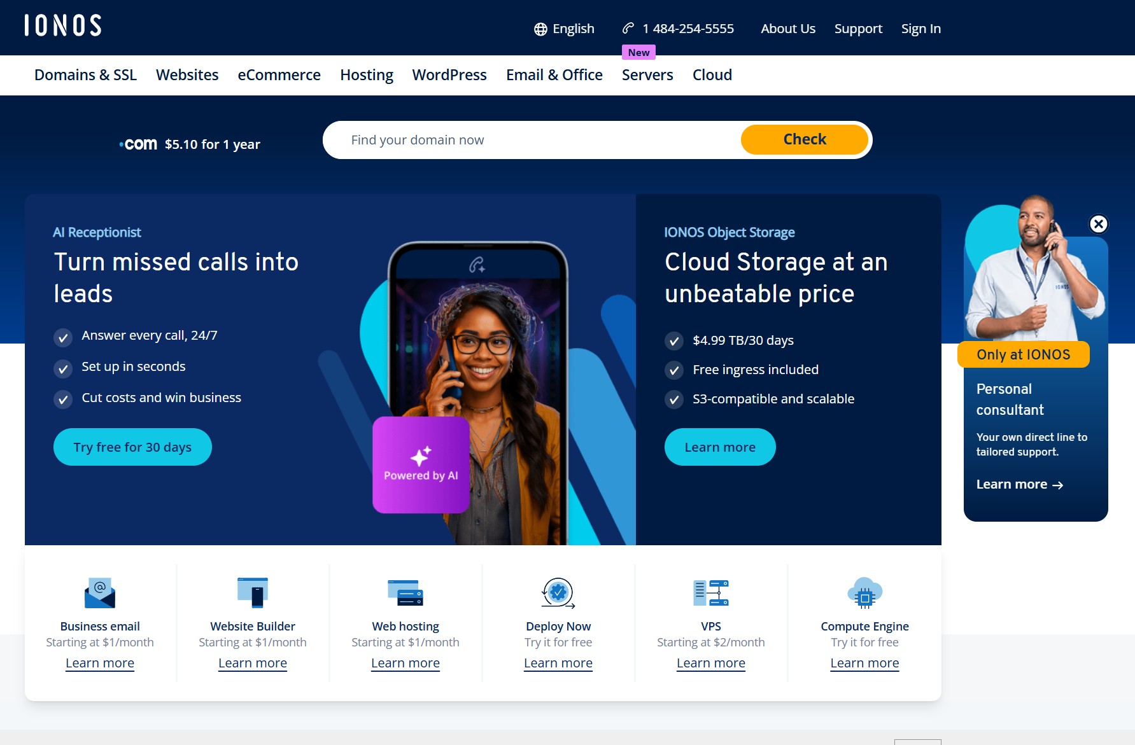1135x745 pixels.
Task: Open the WordPress menu
Action: pyautogui.click(x=449, y=75)
